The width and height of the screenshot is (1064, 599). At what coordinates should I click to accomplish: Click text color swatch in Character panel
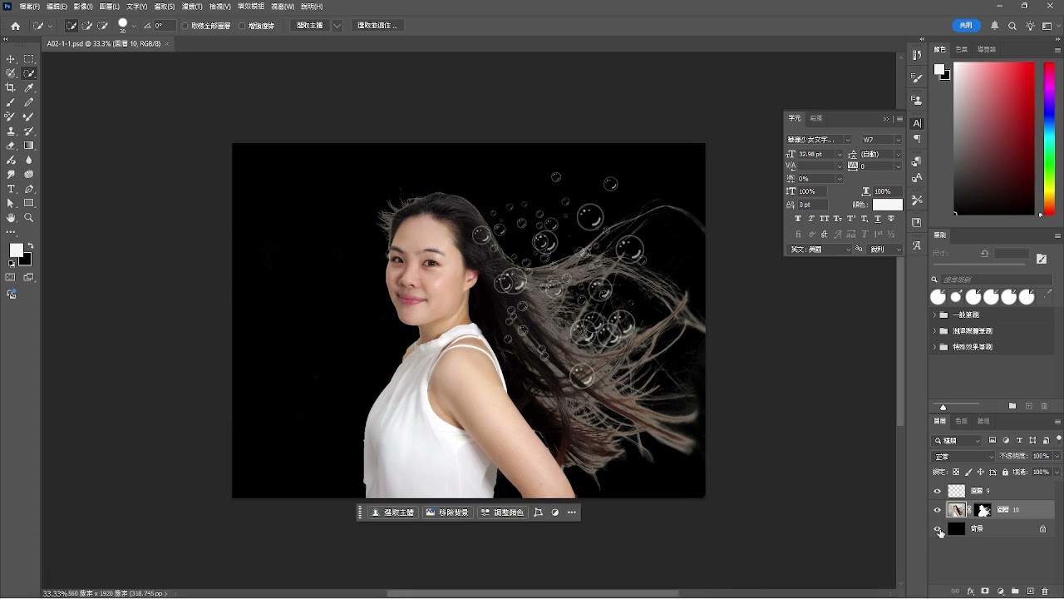[x=887, y=205]
